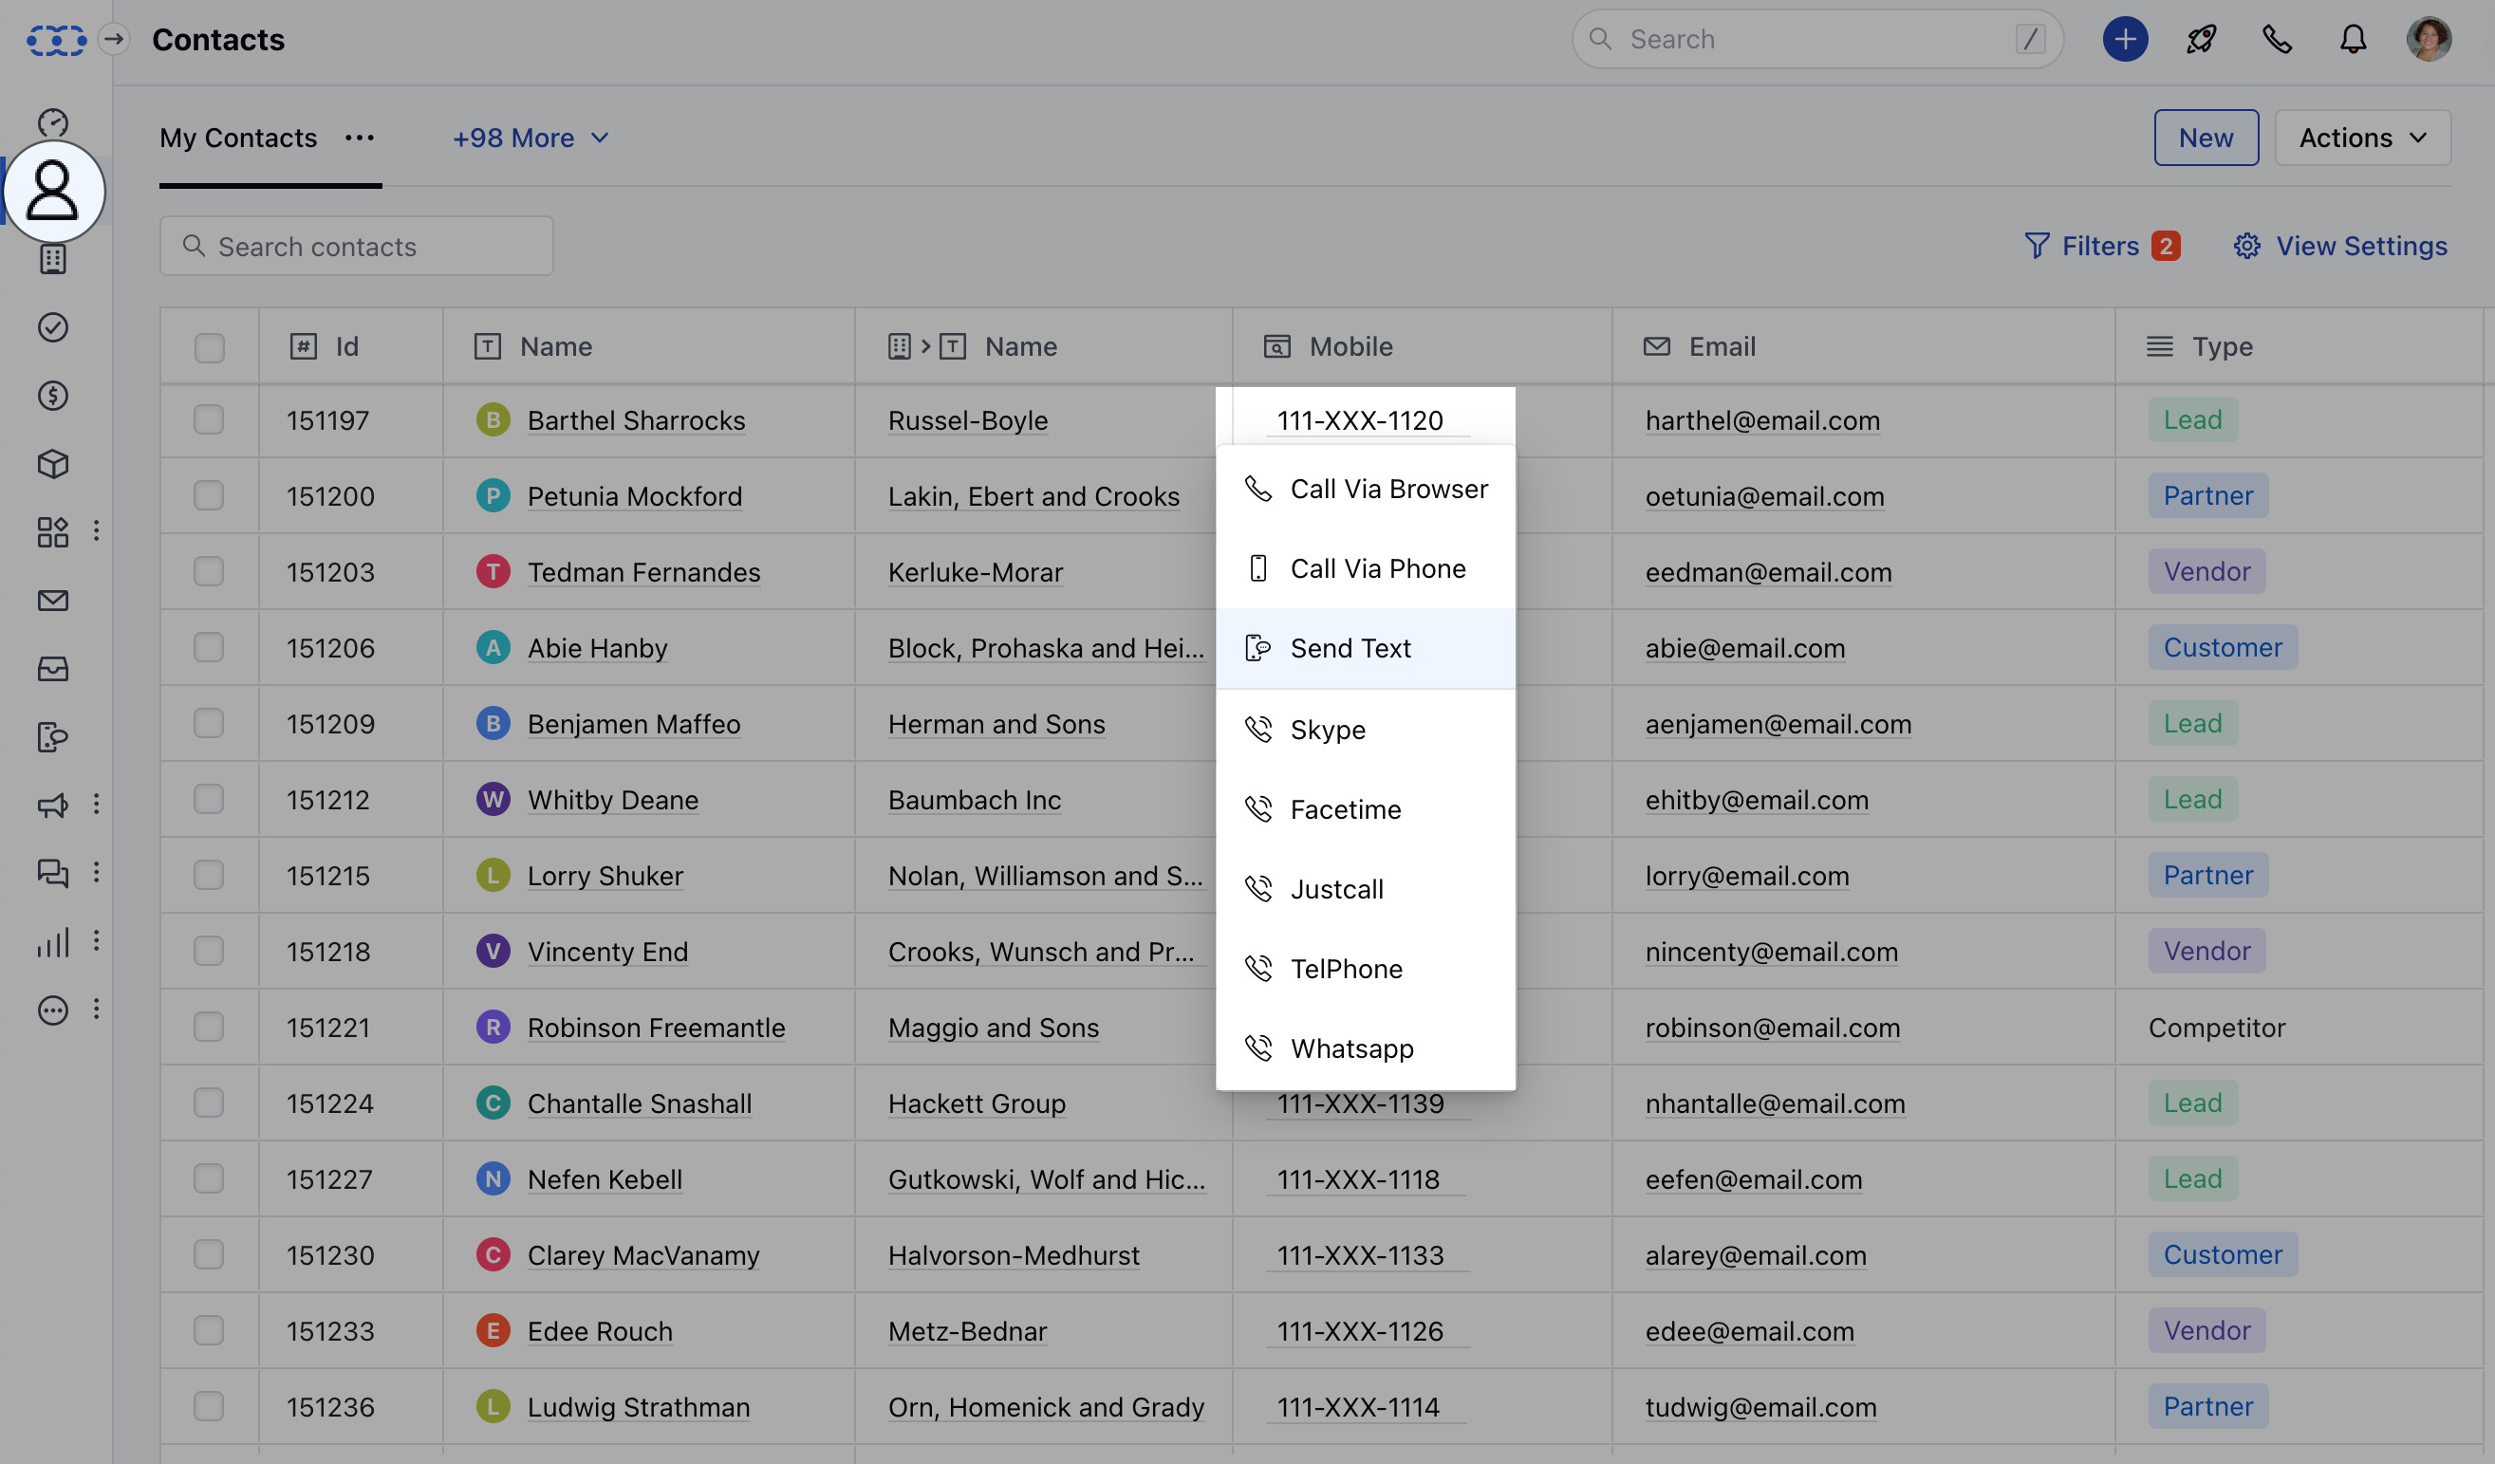Viewport: 2495px width, 1464px height.
Task: Select Whatsapp in the call menu
Action: tap(1351, 1048)
